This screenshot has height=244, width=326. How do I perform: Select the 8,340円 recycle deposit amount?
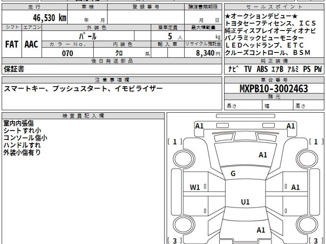pos(208,53)
